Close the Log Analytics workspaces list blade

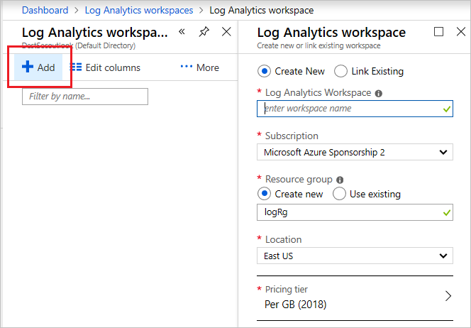226,31
